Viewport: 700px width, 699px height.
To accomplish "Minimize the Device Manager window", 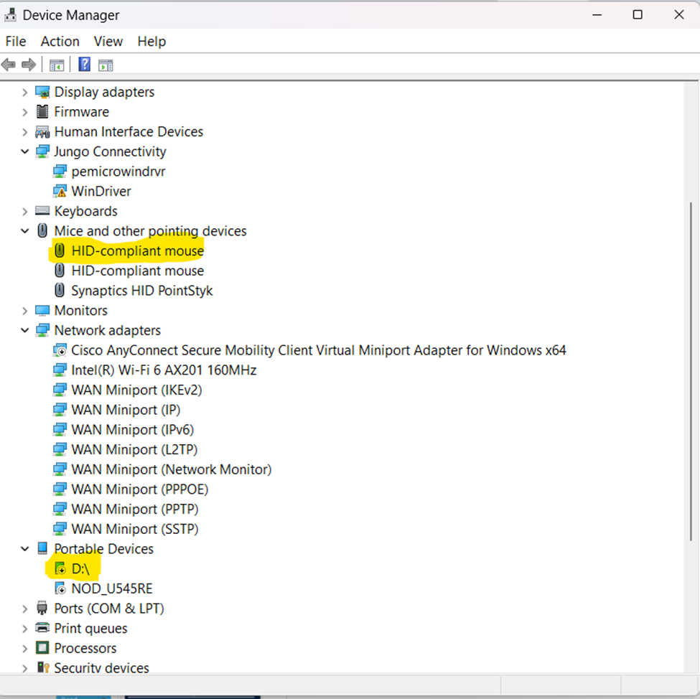I will coord(597,15).
